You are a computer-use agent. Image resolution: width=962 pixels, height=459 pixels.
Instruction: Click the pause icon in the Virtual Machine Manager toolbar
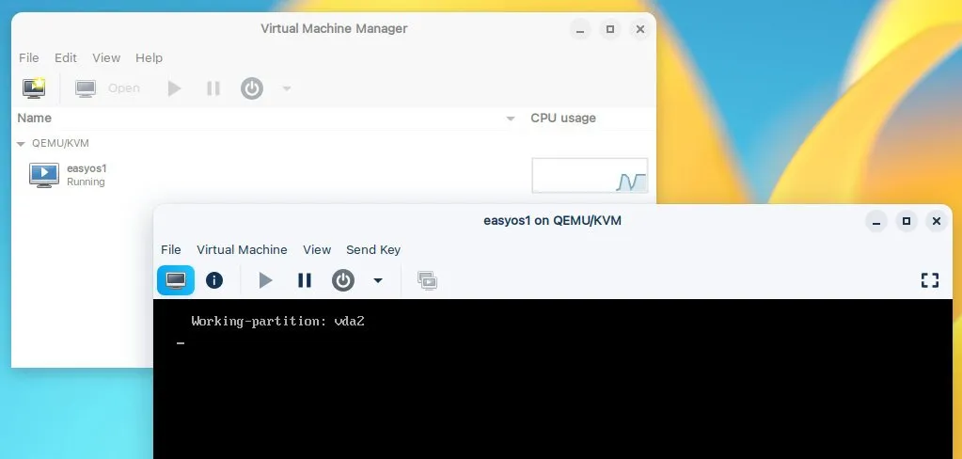(213, 88)
